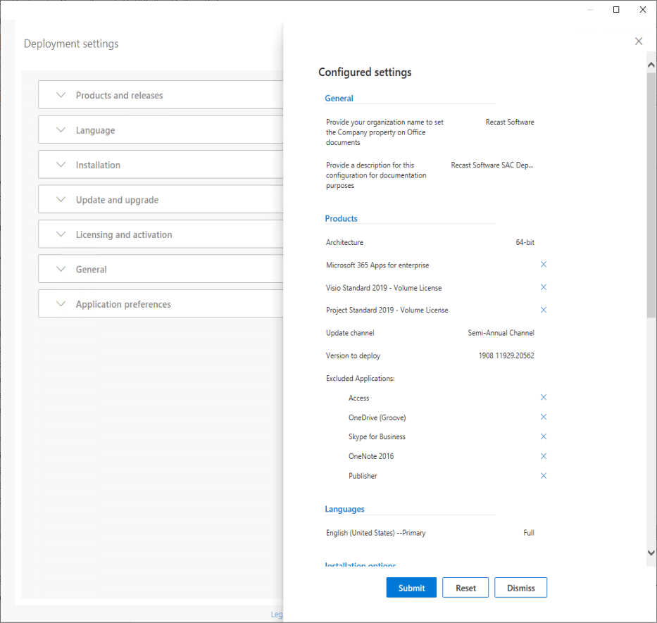The height and width of the screenshot is (623, 657).
Task: Remove Project Standard 2019 from the configuration
Action: click(x=543, y=309)
